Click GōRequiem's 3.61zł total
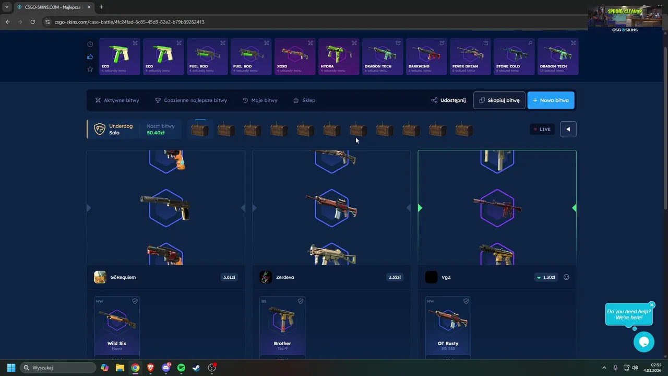Image resolution: width=668 pixels, height=376 pixels. pyautogui.click(x=229, y=277)
